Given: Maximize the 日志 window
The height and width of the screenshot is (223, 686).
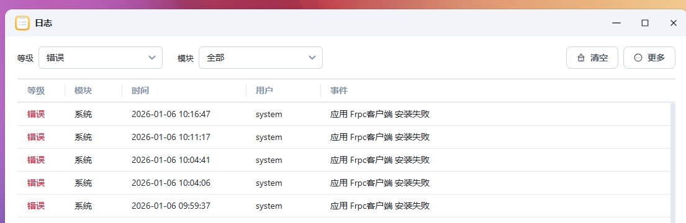Looking at the screenshot, I should (645, 23).
